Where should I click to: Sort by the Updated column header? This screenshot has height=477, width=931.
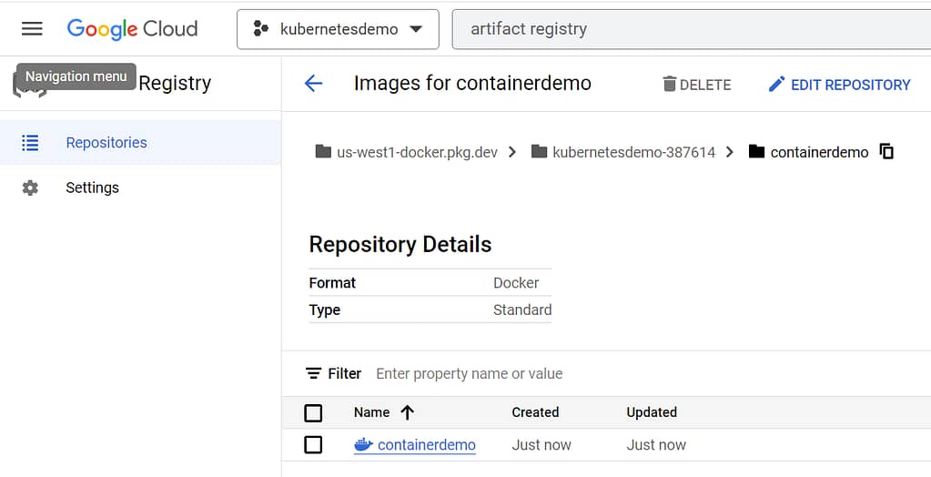(652, 412)
